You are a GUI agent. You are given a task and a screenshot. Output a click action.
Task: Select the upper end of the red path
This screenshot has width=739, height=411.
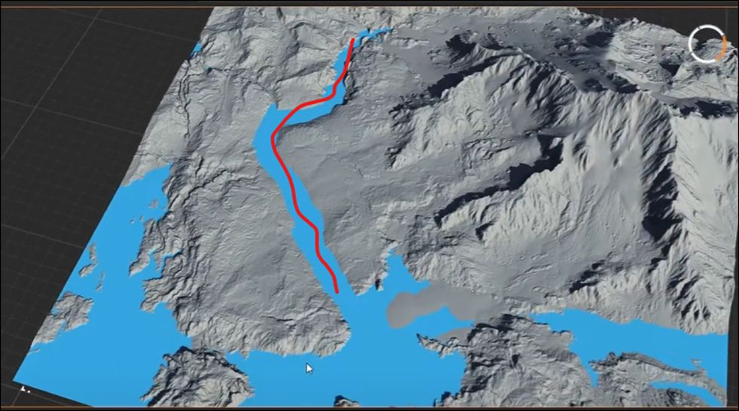click(x=353, y=41)
